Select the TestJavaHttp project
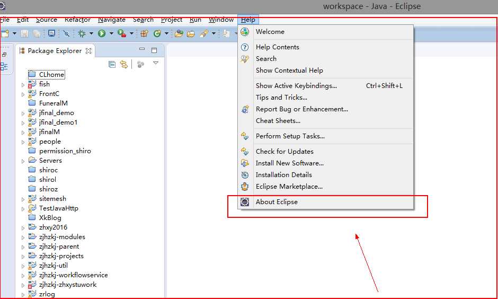This screenshot has height=299, width=498. click(x=53, y=208)
